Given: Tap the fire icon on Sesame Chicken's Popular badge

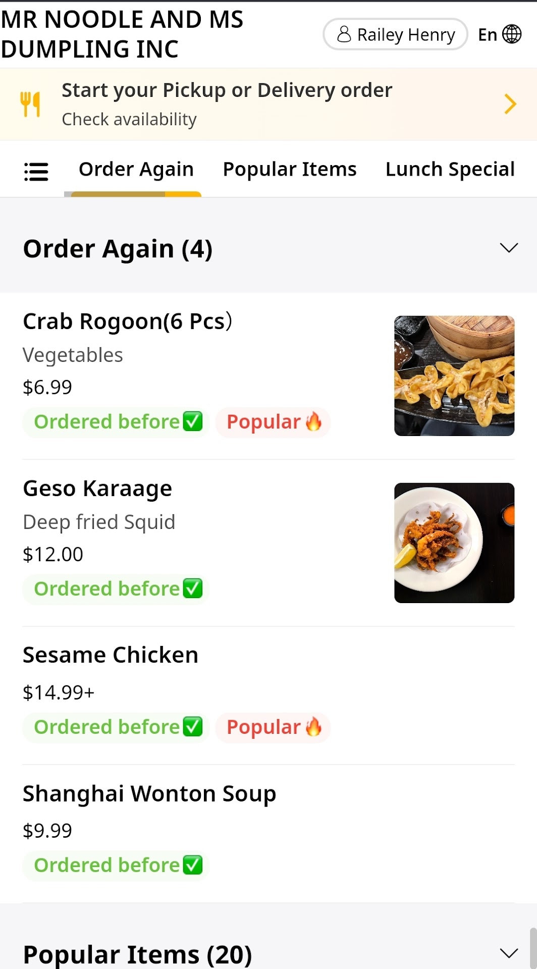Looking at the screenshot, I should click(x=313, y=727).
